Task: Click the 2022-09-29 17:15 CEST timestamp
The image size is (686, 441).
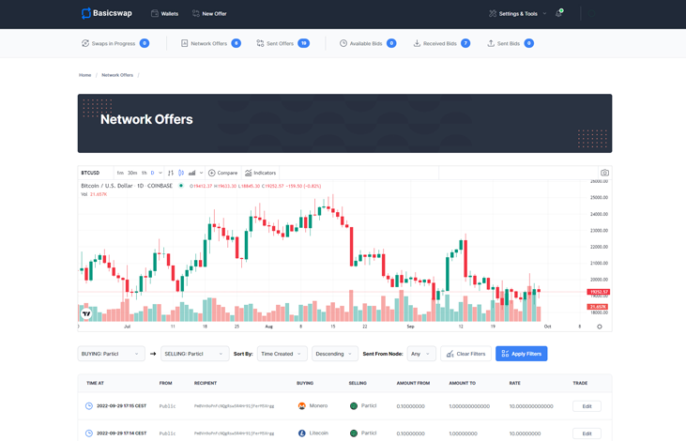Action: pyautogui.click(x=122, y=405)
